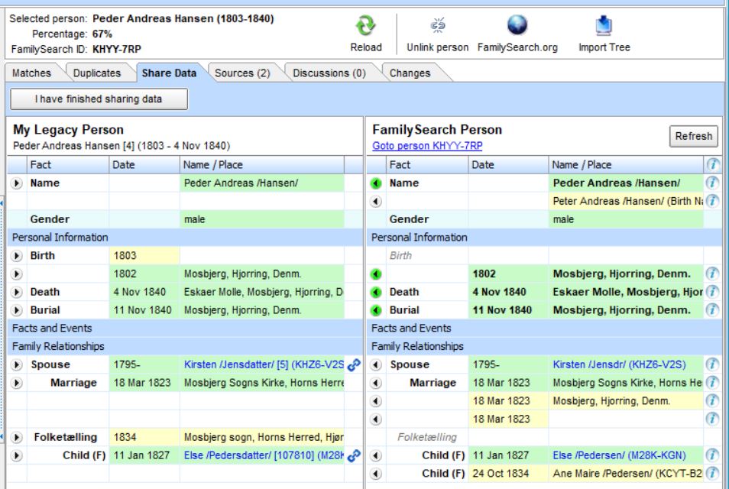The height and width of the screenshot is (489, 729).
Task: Click I have finished sharing data button
Action: 99,99
